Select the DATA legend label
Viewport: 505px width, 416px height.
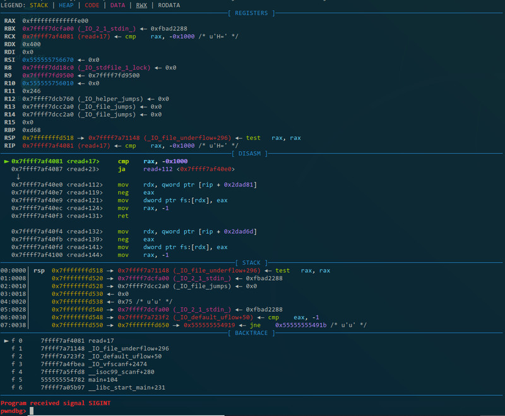[x=117, y=5]
